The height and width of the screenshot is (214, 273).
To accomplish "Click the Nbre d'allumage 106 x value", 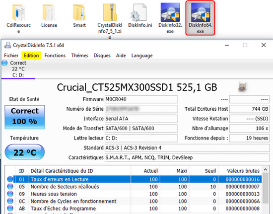I will coord(250,128).
